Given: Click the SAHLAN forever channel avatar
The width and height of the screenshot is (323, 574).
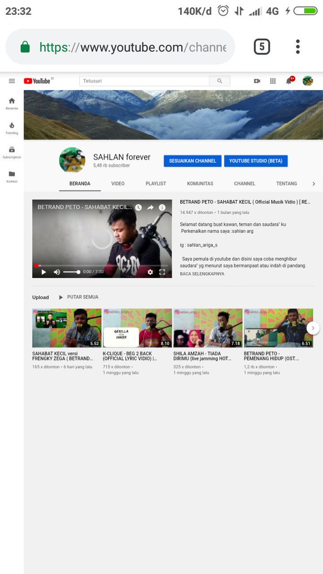Looking at the screenshot, I should coord(72,160).
